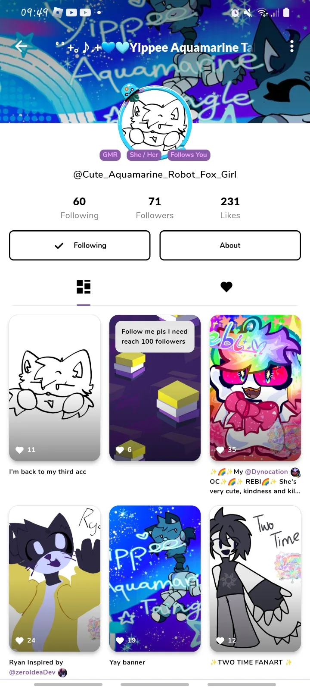310x690 pixels.
Task: Tap heart icon on Follow me pls post
Action: tap(120, 450)
